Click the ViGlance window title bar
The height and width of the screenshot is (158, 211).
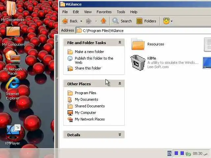[135, 4]
